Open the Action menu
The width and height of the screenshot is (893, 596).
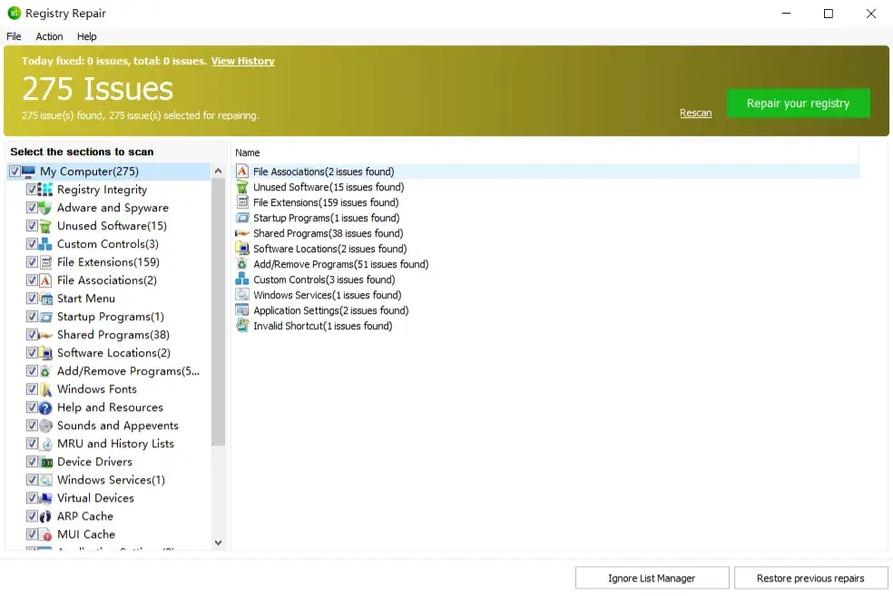(50, 36)
